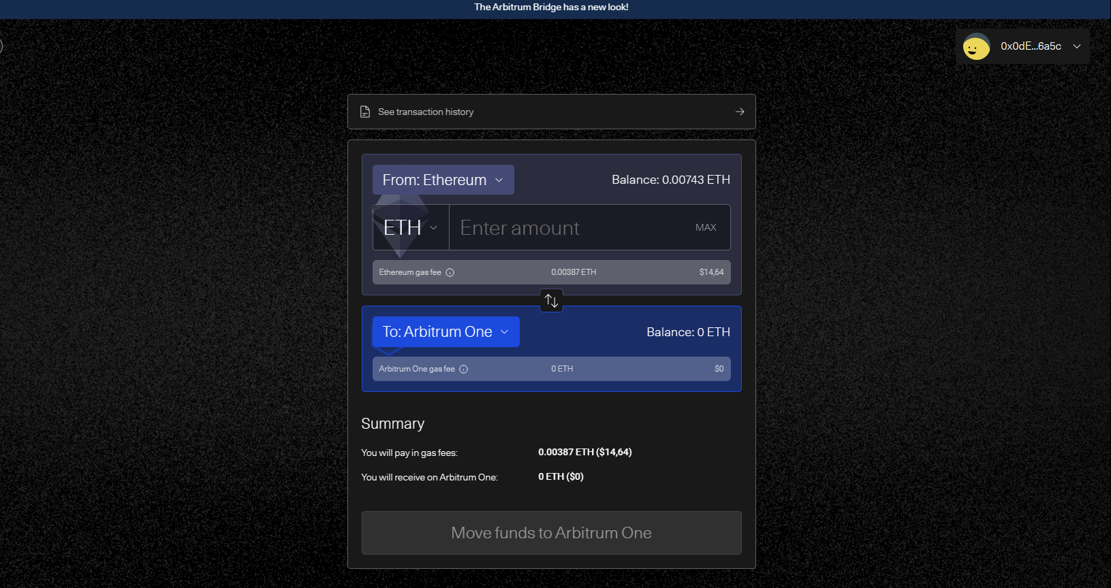This screenshot has width=1111, height=588.
Task: Click the yellow wallet avatar icon
Action: pos(976,47)
